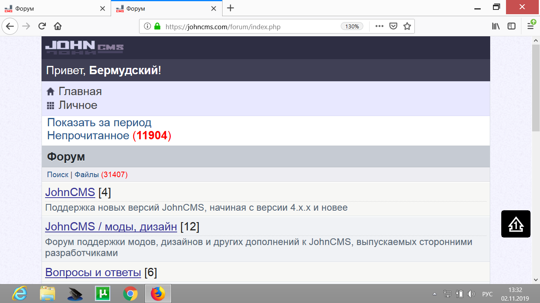
Task: Go to browser home page icon
Action: click(58, 26)
